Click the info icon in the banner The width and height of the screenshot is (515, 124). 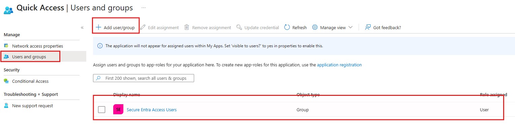pyautogui.click(x=100, y=46)
